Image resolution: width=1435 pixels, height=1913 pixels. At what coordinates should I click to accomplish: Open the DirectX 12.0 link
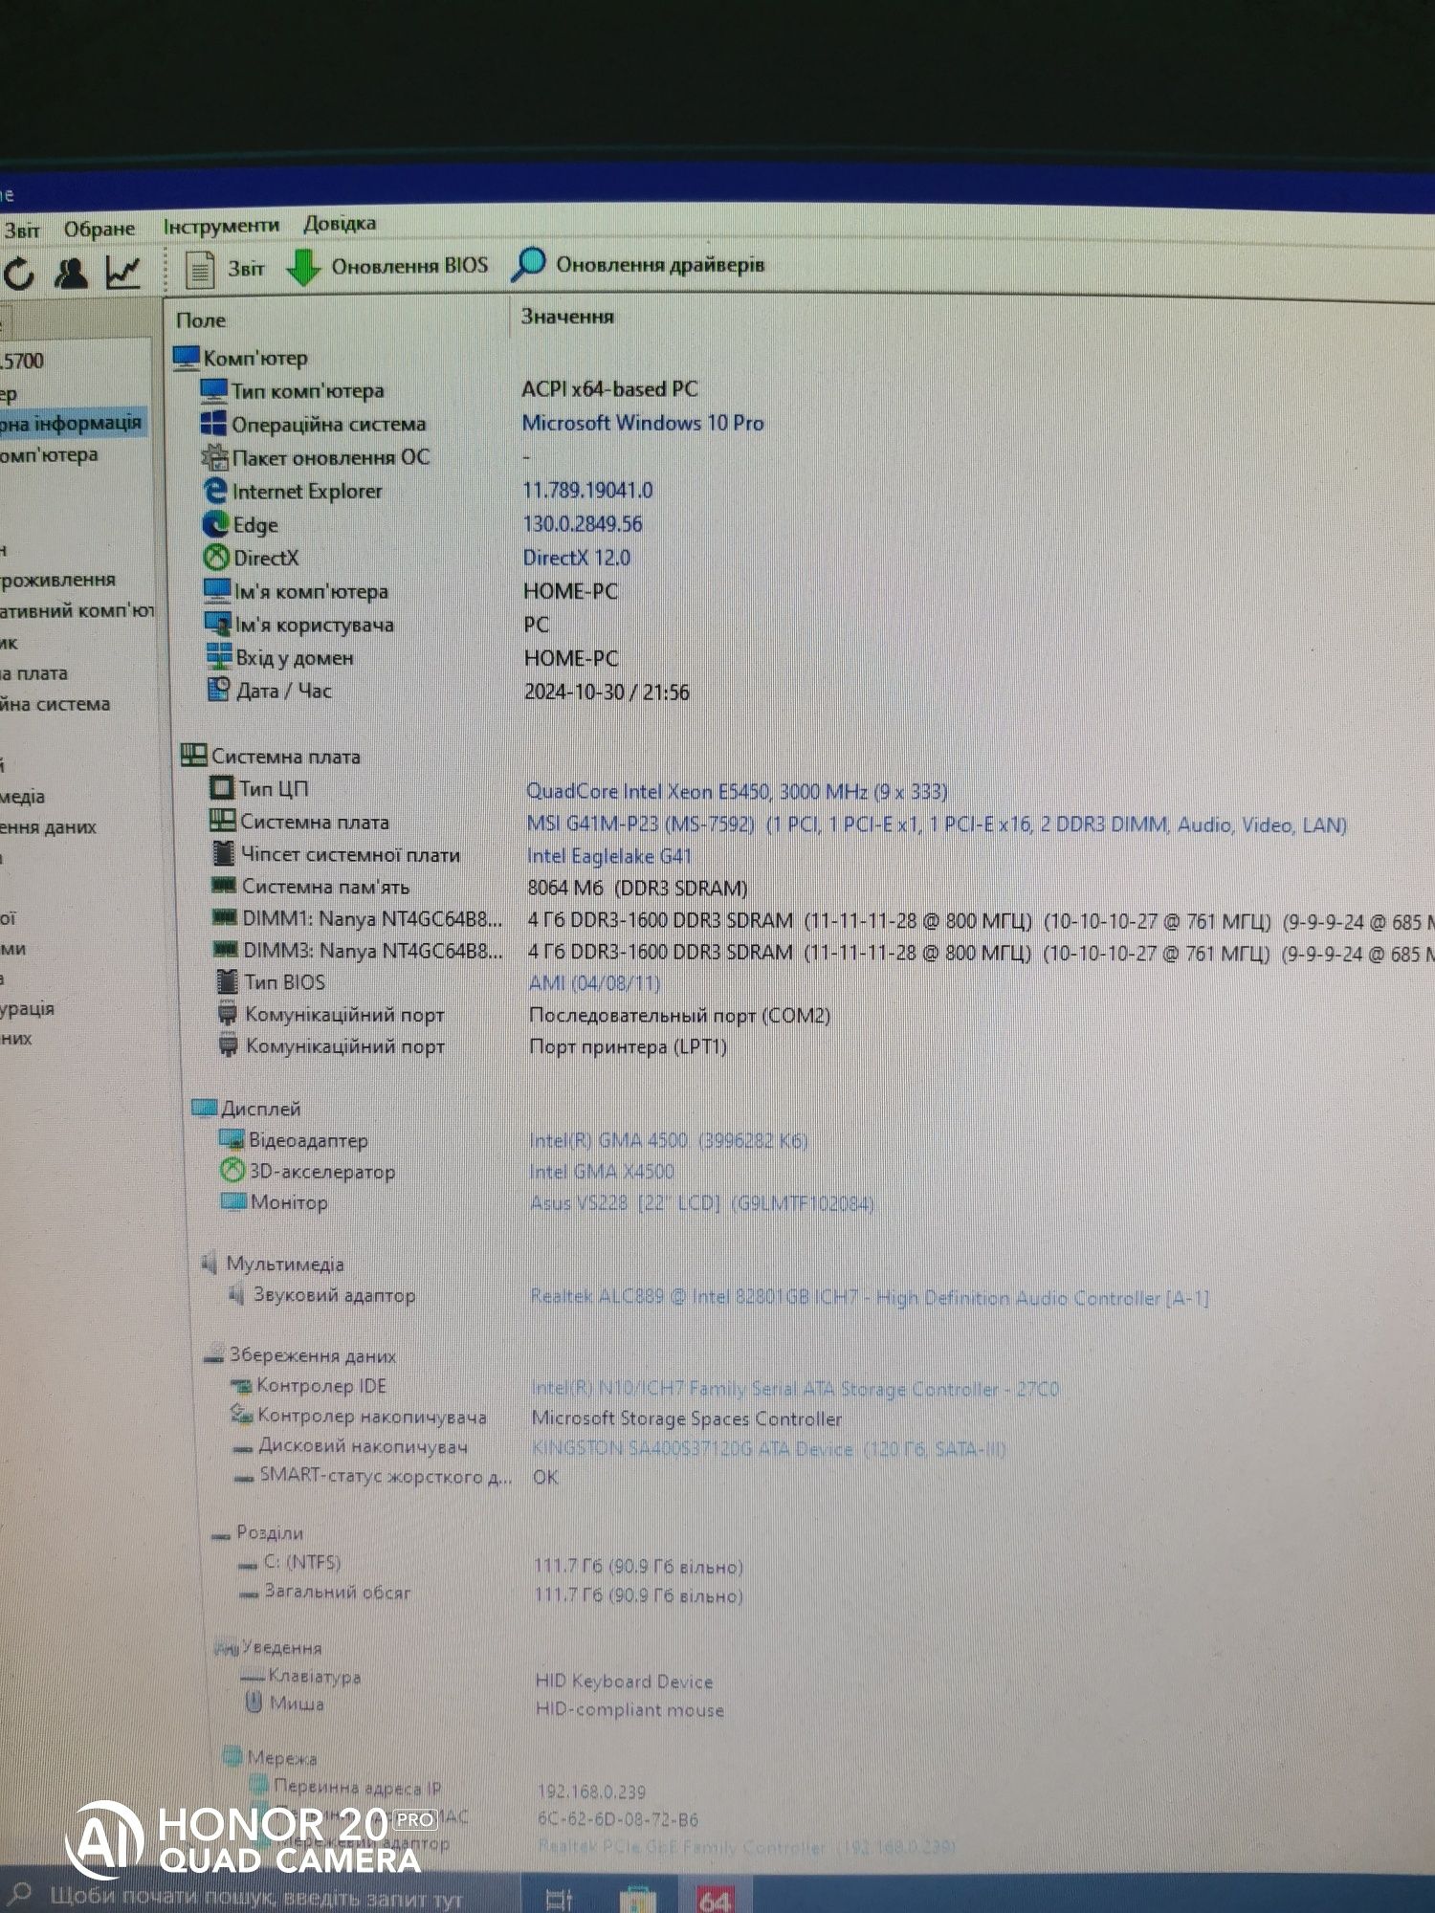point(577,558)
